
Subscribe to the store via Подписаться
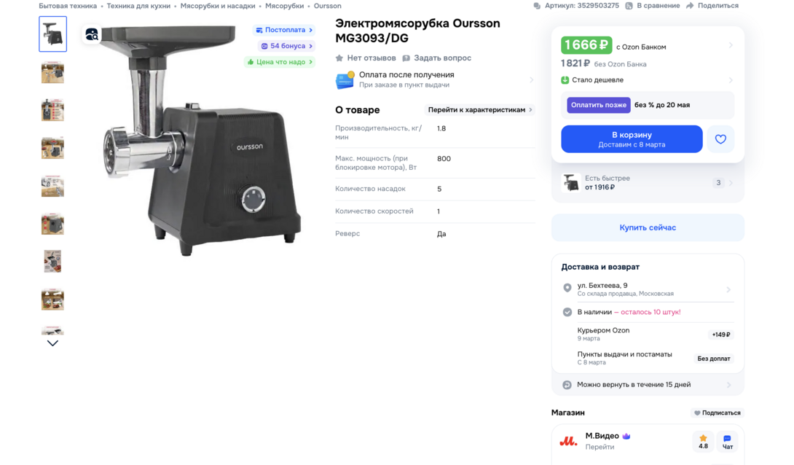pos(717,413)
